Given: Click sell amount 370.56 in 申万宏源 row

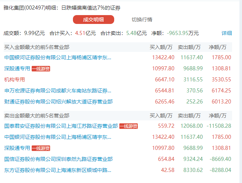Looking at the screenshot, I should point(194,91).
